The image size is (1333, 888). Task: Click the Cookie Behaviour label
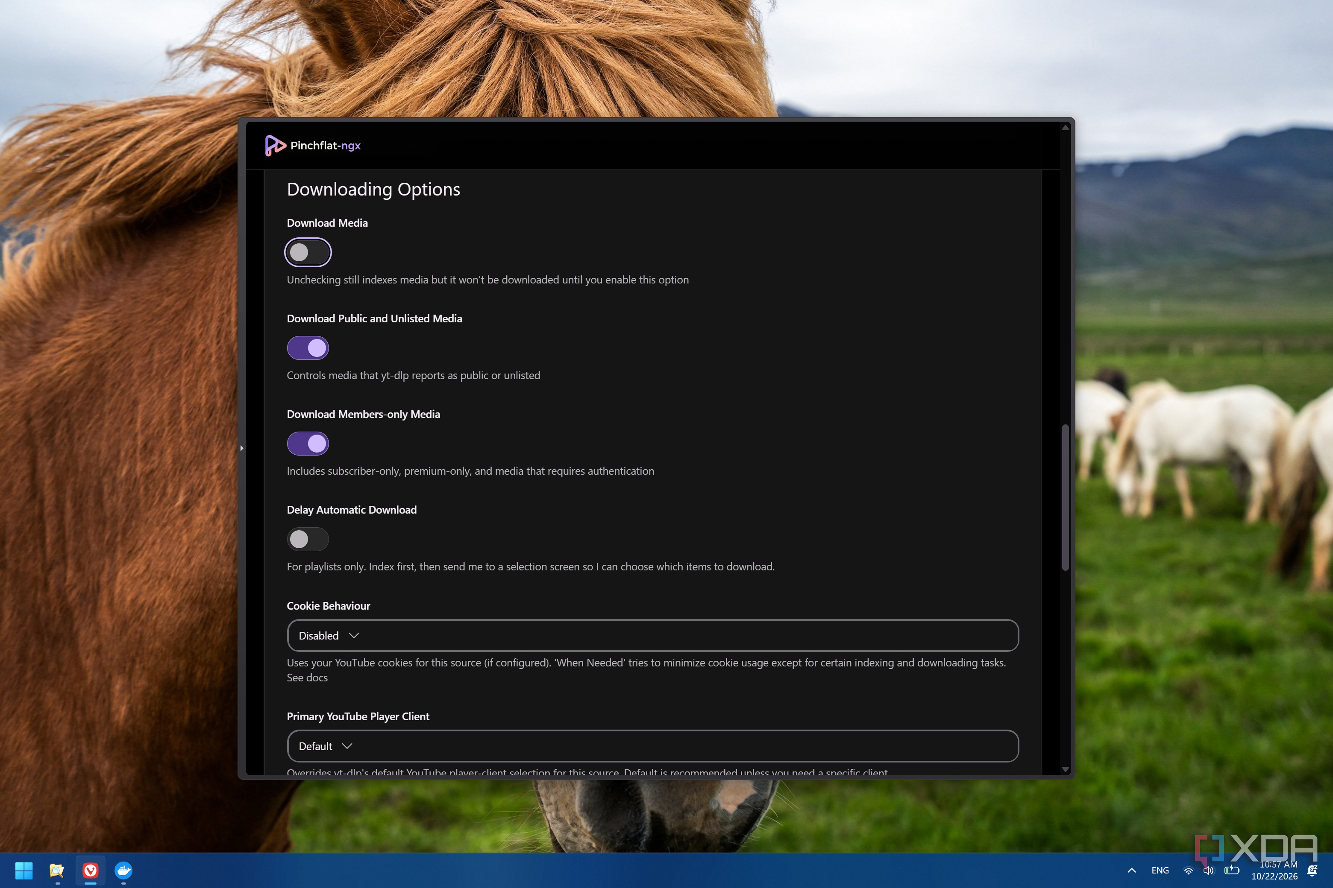(328, 606)
